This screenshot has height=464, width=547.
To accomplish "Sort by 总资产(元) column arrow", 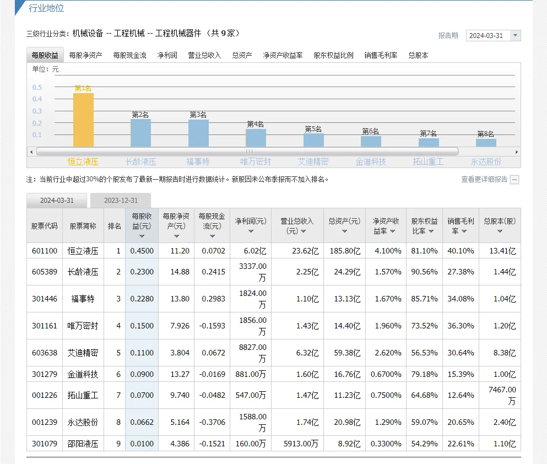I will [345, 231].
